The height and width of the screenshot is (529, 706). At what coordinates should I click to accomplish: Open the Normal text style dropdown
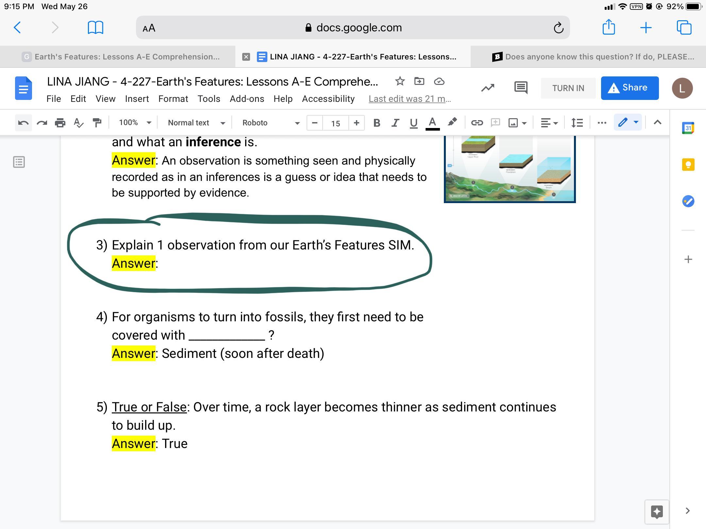(196, 123)
